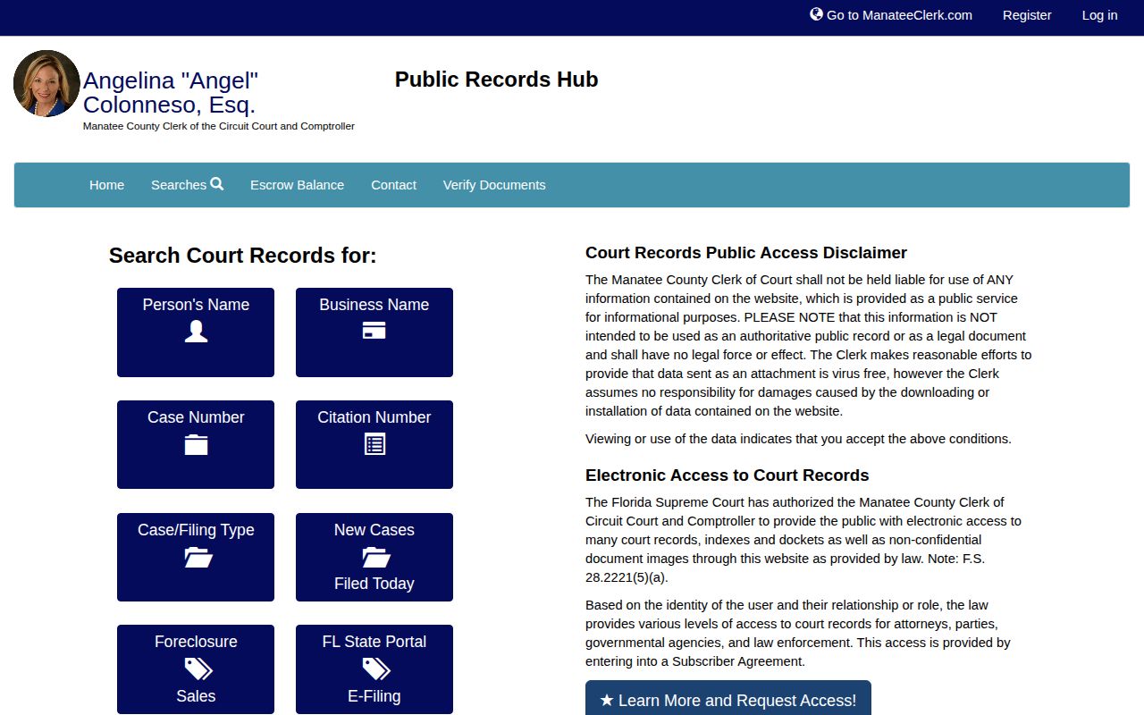Screen dimensions: 1144x715
Task: Click the list document icon under Citation Number
Action: pos(374,444)
